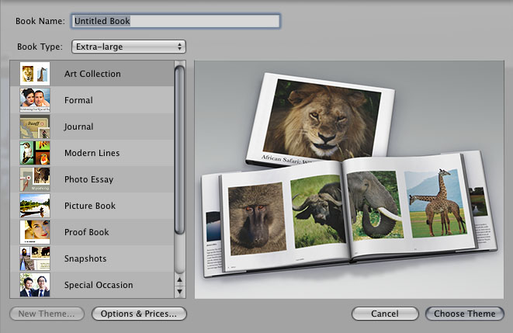Open Options & Prices
Screen dimensions: 513x333
(x=139, y=314)
